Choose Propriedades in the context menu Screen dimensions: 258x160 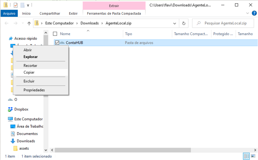coord(41,90)
